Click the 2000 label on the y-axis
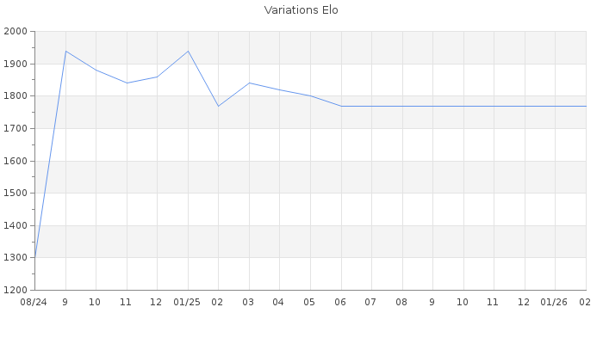The height and width of the screenshot is (344, 603). pyautogui.click(x=16, y=32)
